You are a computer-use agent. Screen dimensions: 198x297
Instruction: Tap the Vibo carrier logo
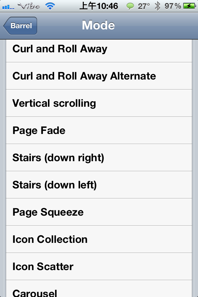click(x=29, y=6)
